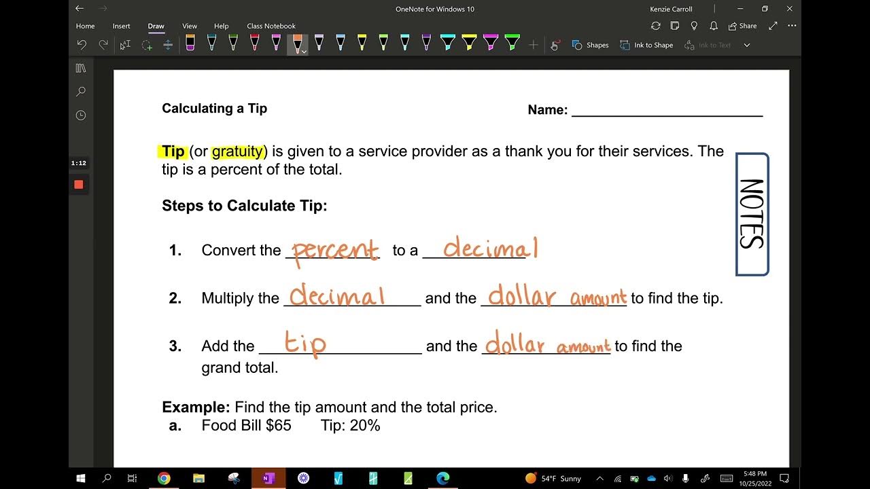Viewport: 870px width, 489px height.
Task: Switch to the View tab
Action: [x=190, y=26]
